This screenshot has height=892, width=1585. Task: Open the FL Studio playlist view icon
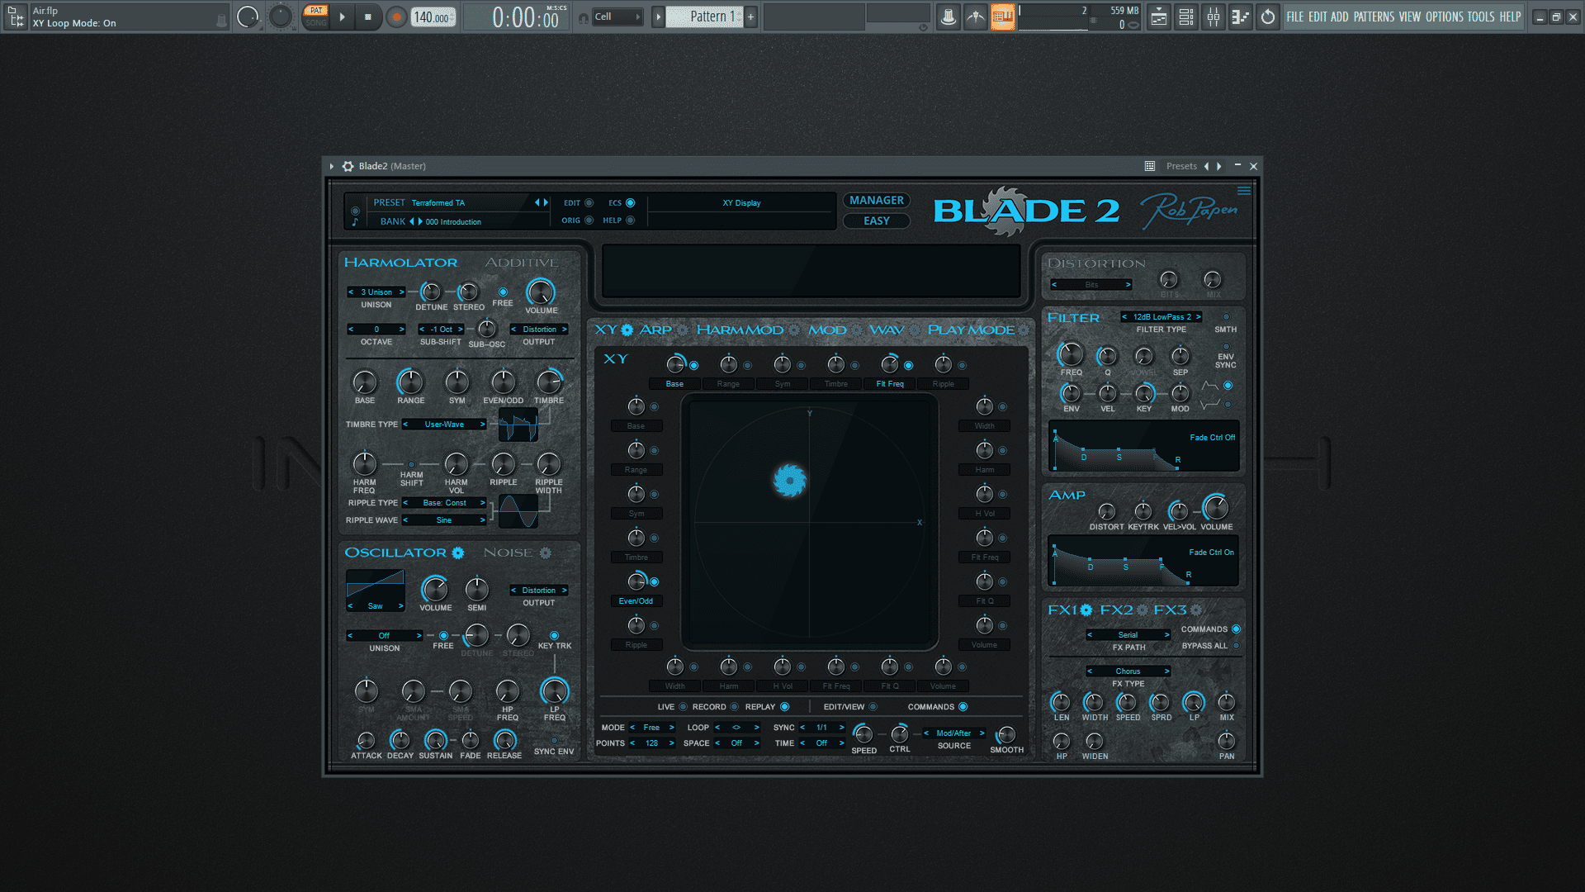click(x=1159, y=17)
